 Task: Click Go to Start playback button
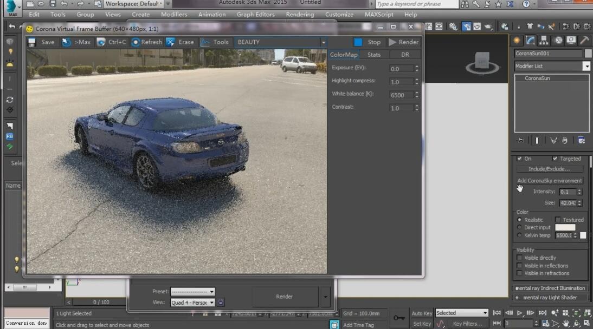pos(497,313)
